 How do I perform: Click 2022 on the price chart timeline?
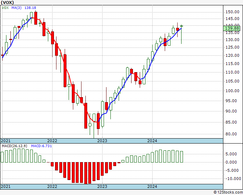tap(52, 141)
